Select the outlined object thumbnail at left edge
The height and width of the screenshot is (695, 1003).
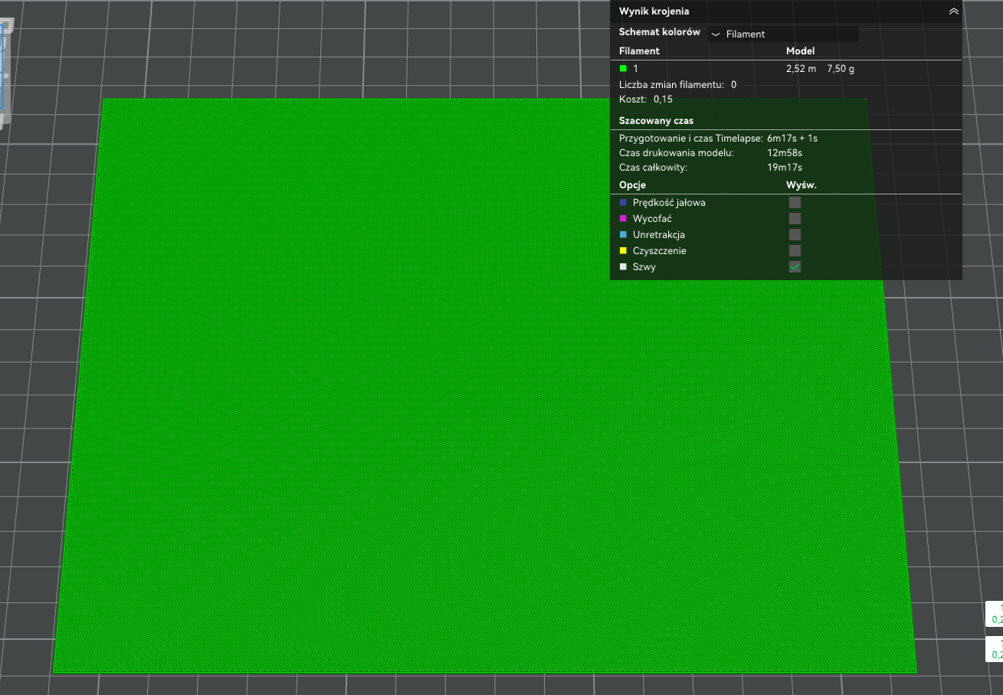(6, 73)
